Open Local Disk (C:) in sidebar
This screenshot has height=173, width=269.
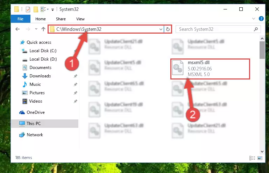tap(43, 51)
